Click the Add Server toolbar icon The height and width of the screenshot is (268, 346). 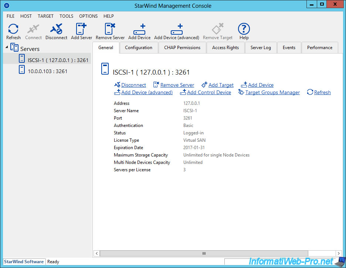point(81,29)
